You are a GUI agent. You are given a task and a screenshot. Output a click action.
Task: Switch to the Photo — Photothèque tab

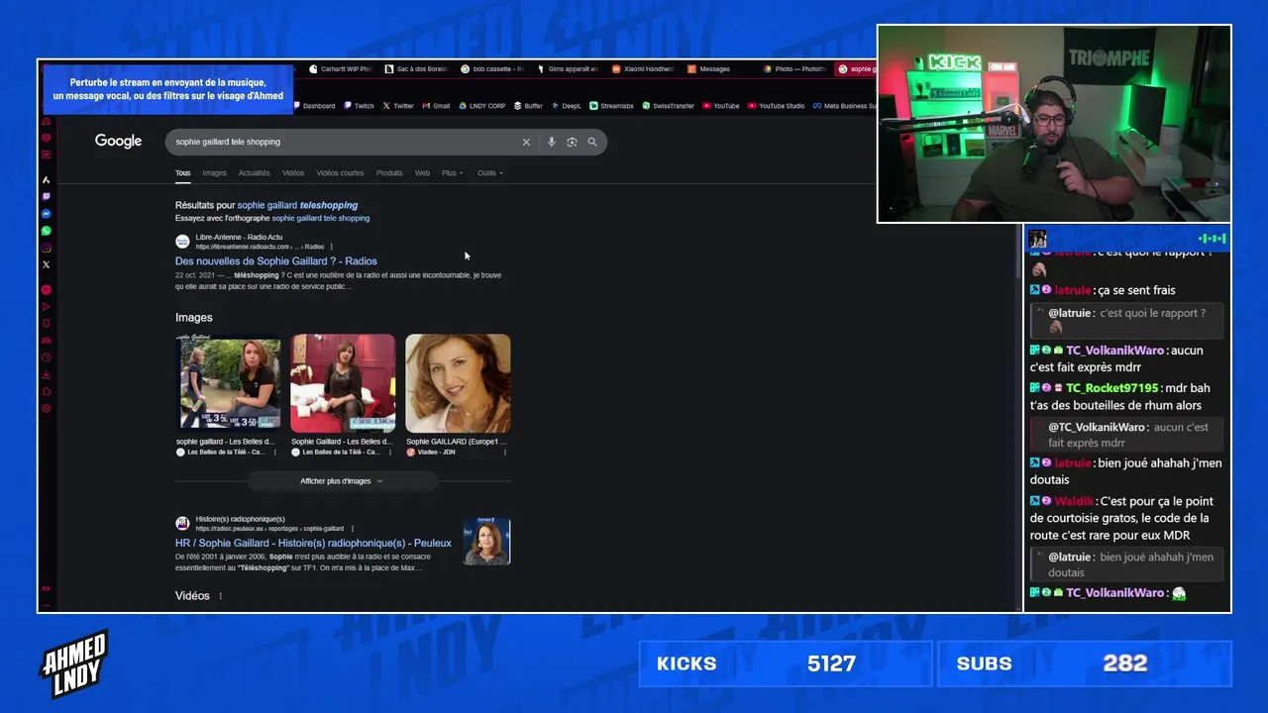(x=793, y=69)
